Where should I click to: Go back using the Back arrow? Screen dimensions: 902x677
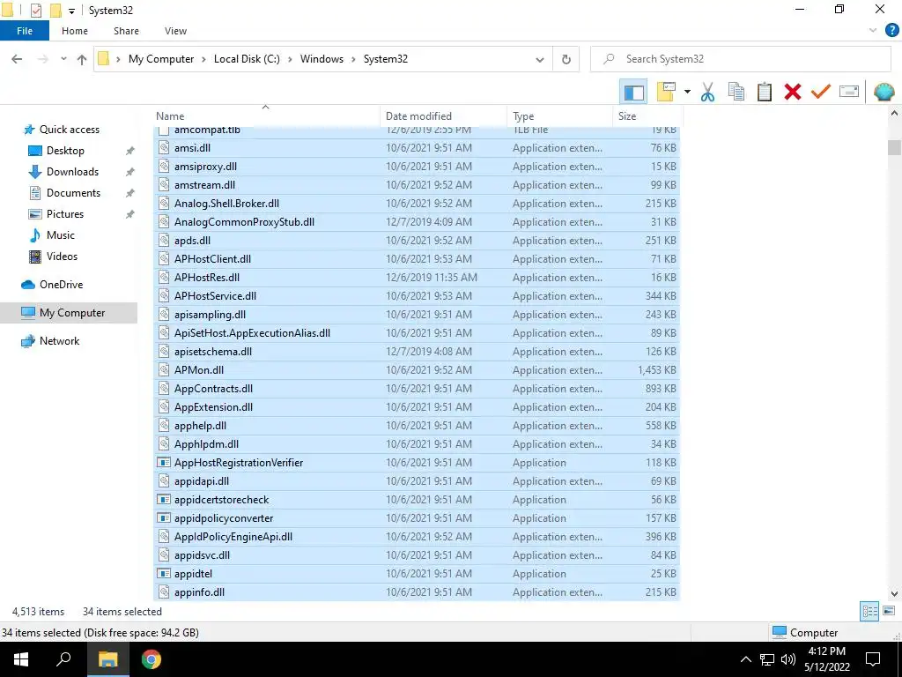[x=18, y=59]
